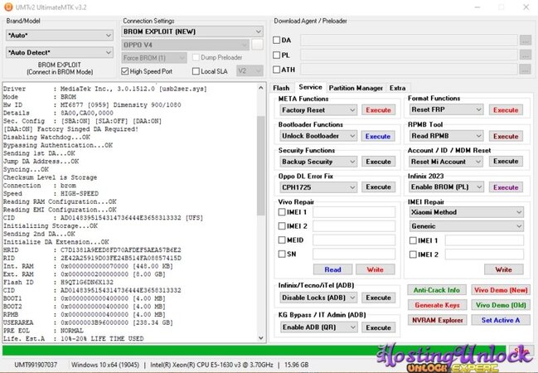This screenshot has width=538, height=373.
Task: Open the Partition Manager tab
Action: click(356, 87)
